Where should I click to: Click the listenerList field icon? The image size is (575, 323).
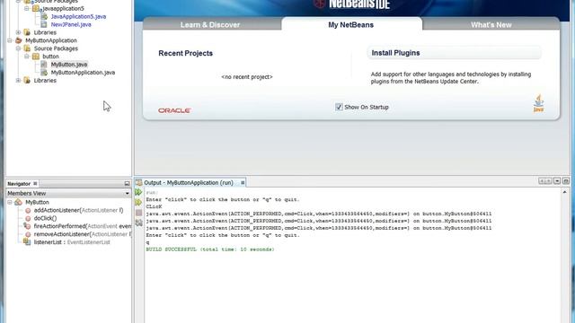27,242
